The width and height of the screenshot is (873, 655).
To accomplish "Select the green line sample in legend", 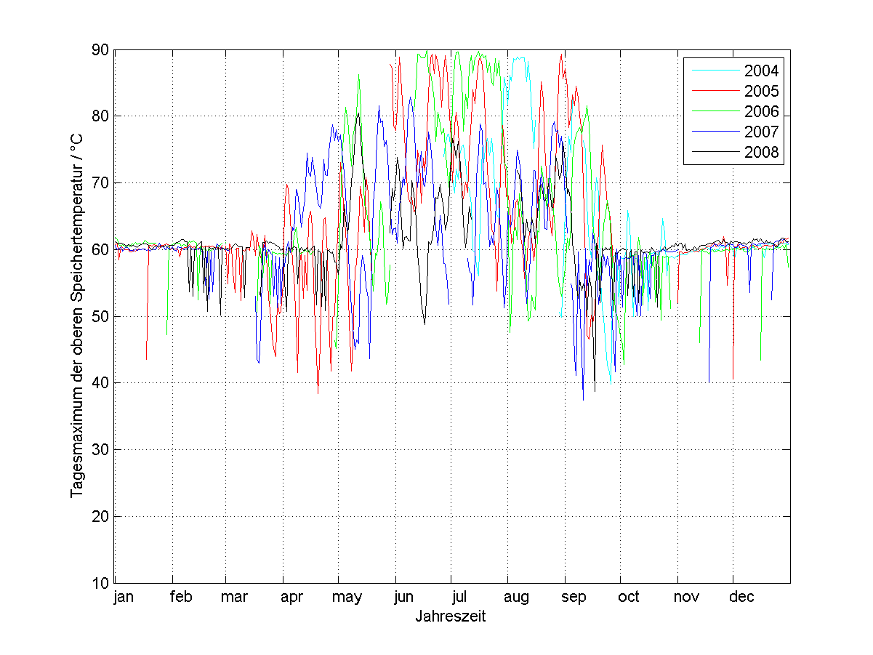I will [x=712, y=112].
